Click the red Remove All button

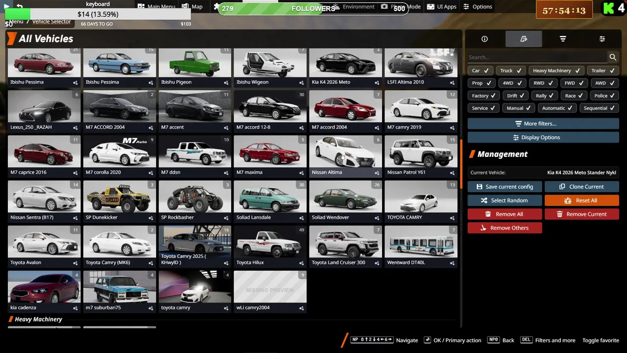(505, 214)
